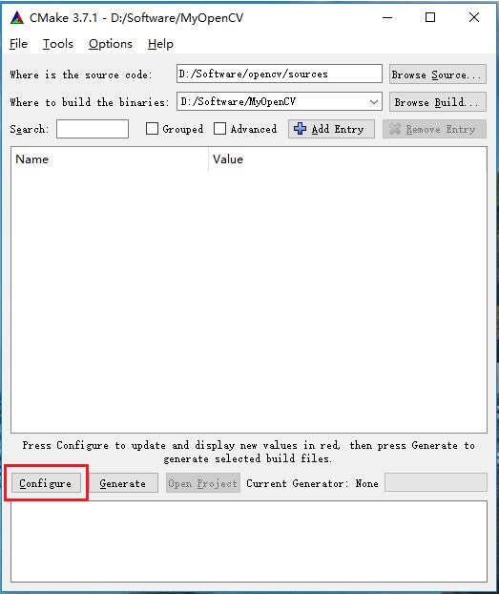Click the blue plus Add Entry icon
499x594 pixels.
point(301,129)
